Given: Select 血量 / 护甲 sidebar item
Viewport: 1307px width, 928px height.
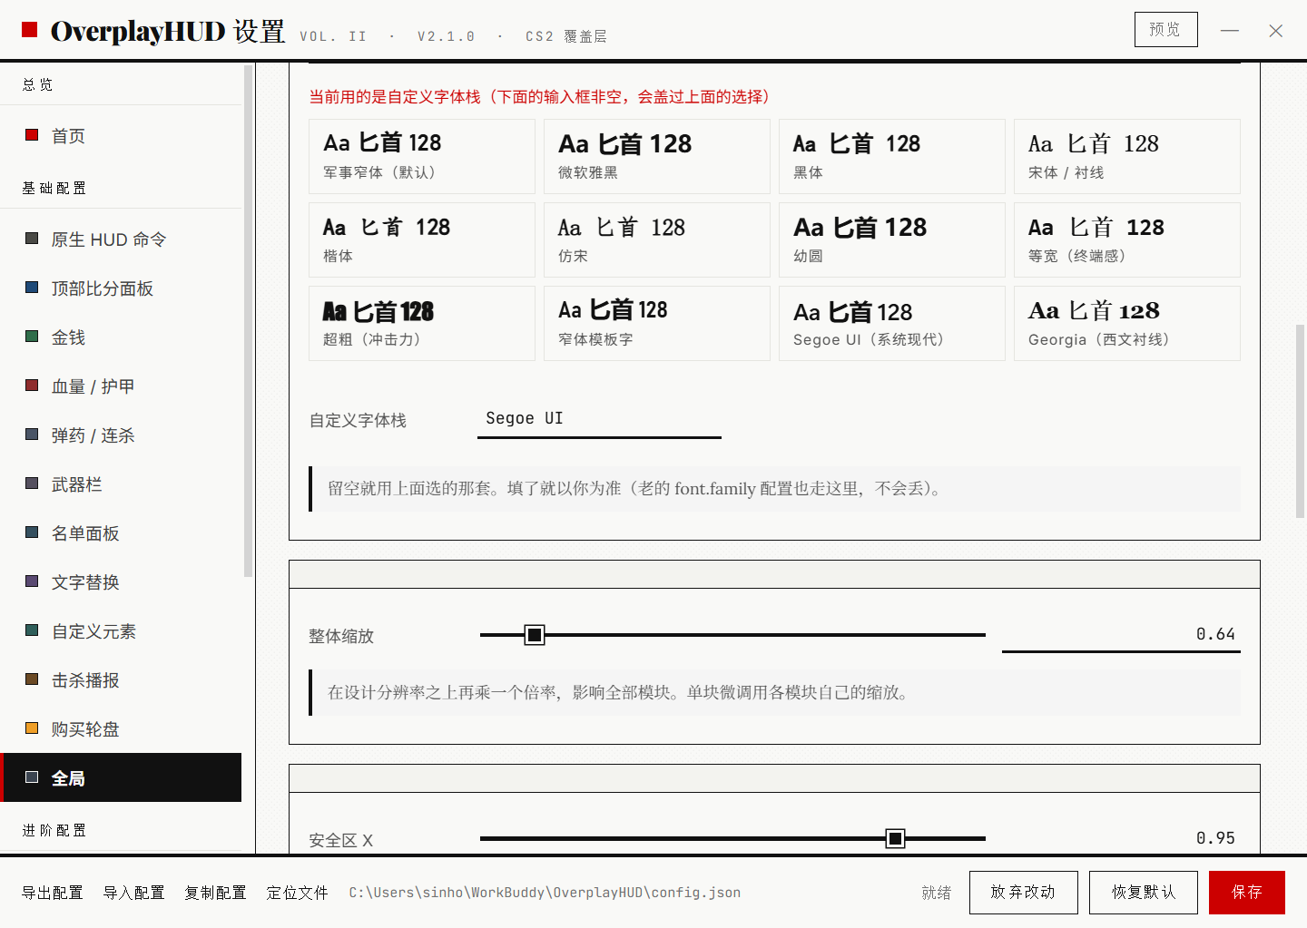Looking at the screenshot, I should (122, 386).
